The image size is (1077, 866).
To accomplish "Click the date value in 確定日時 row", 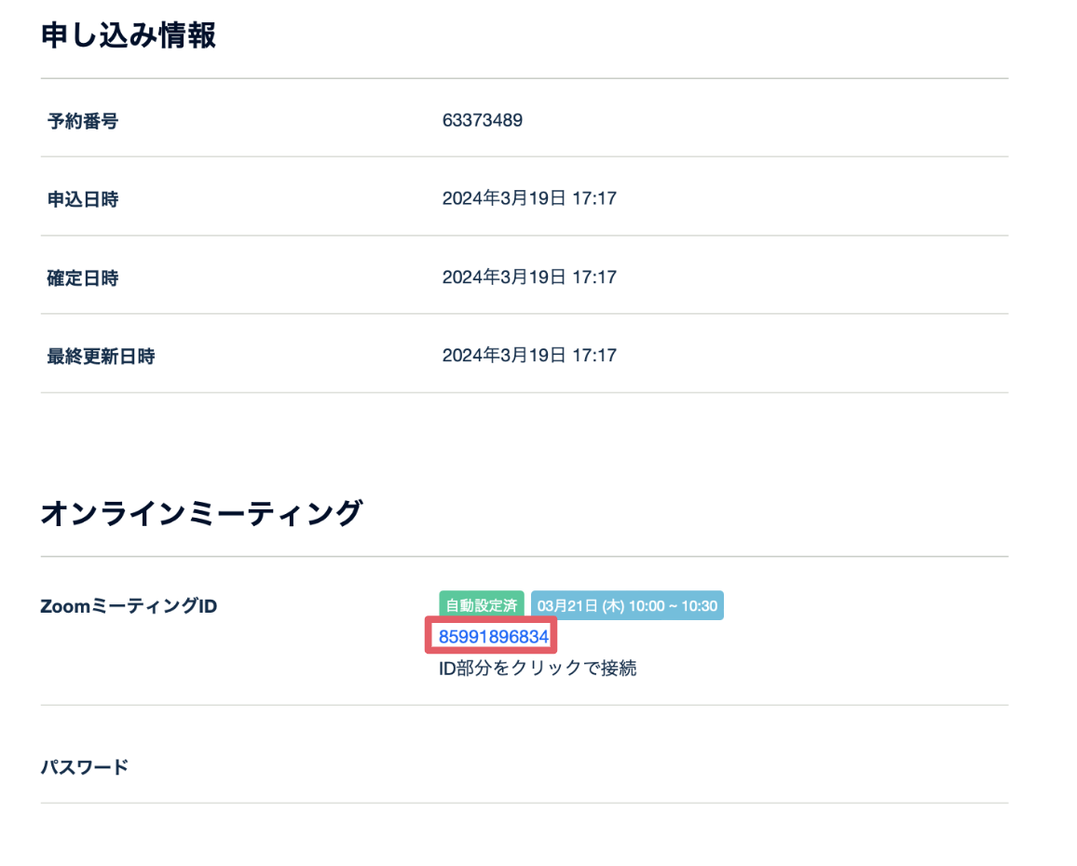I will coord(528,277).
